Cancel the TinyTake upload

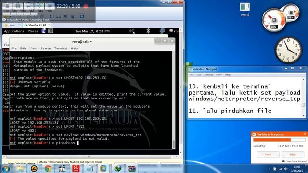pyautogui.click(x=268, y=155)
